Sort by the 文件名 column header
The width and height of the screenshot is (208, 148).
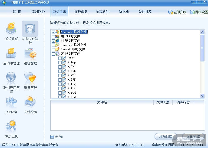click(102, 102)
